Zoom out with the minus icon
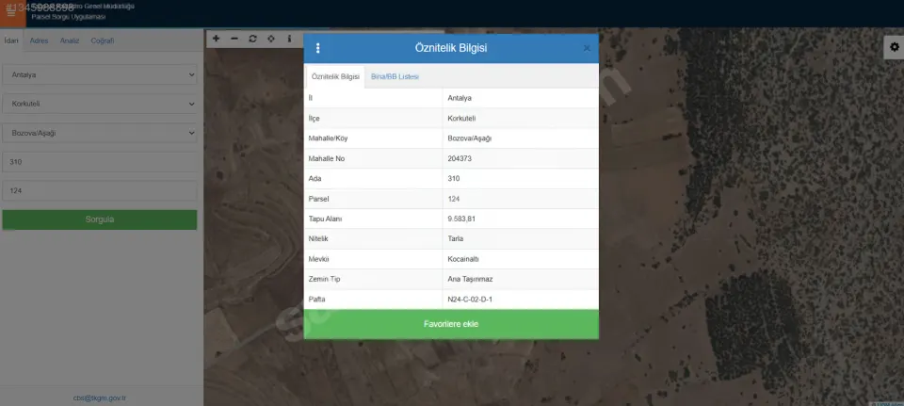Screen dimensions: 904x406 coord(234,39)
